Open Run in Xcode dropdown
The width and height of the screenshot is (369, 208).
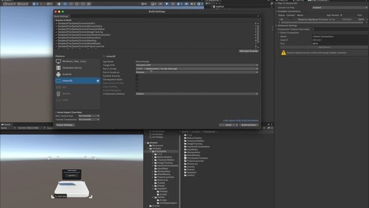click(197, 69)
